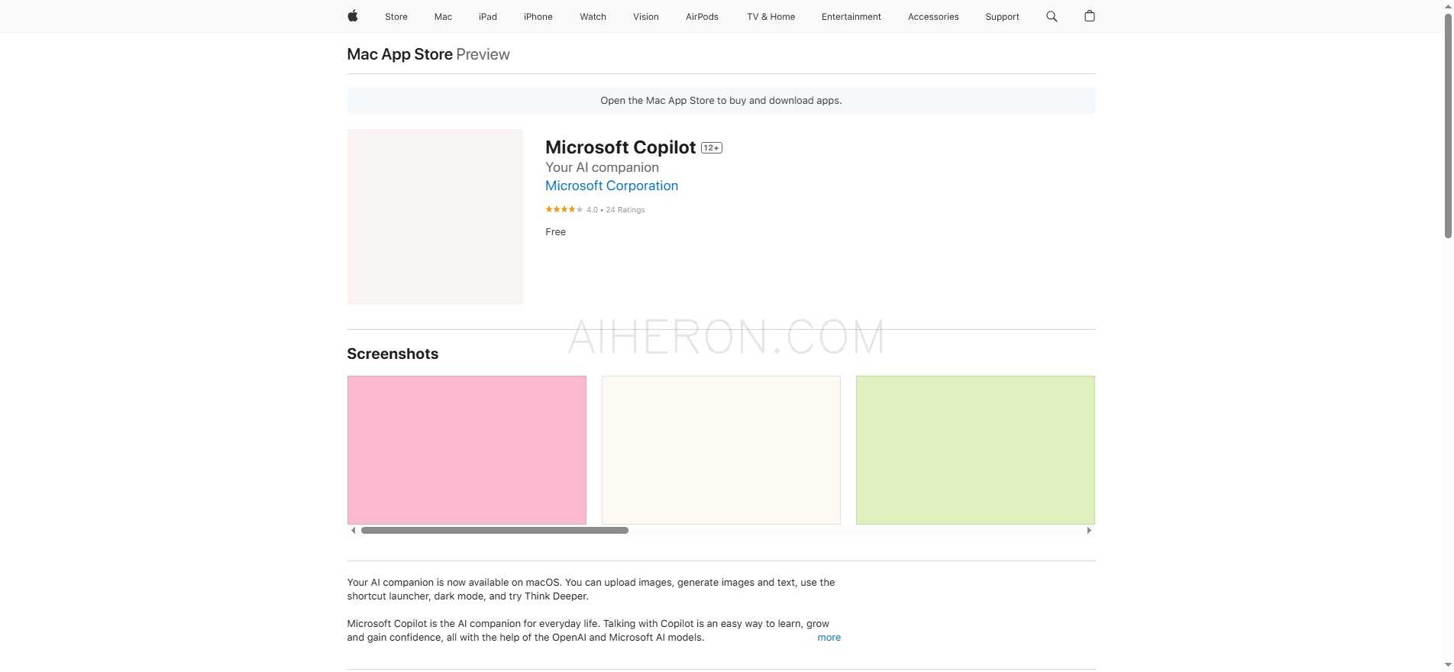Image resolution: width=1454 pixels, height=672 pixels.
Task: Click the green screenshot thumbnail
Action: pos(975,450)
